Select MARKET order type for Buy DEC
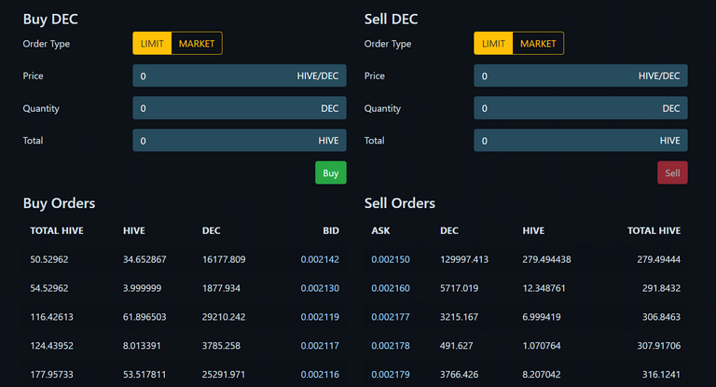 tap(197, 44)
